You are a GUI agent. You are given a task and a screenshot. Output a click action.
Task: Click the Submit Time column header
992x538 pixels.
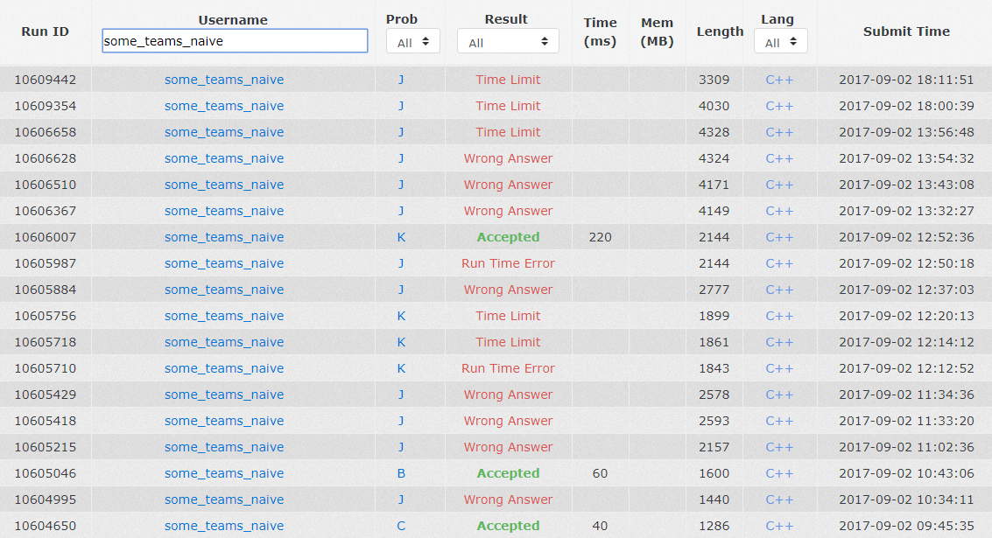(906, 31)
